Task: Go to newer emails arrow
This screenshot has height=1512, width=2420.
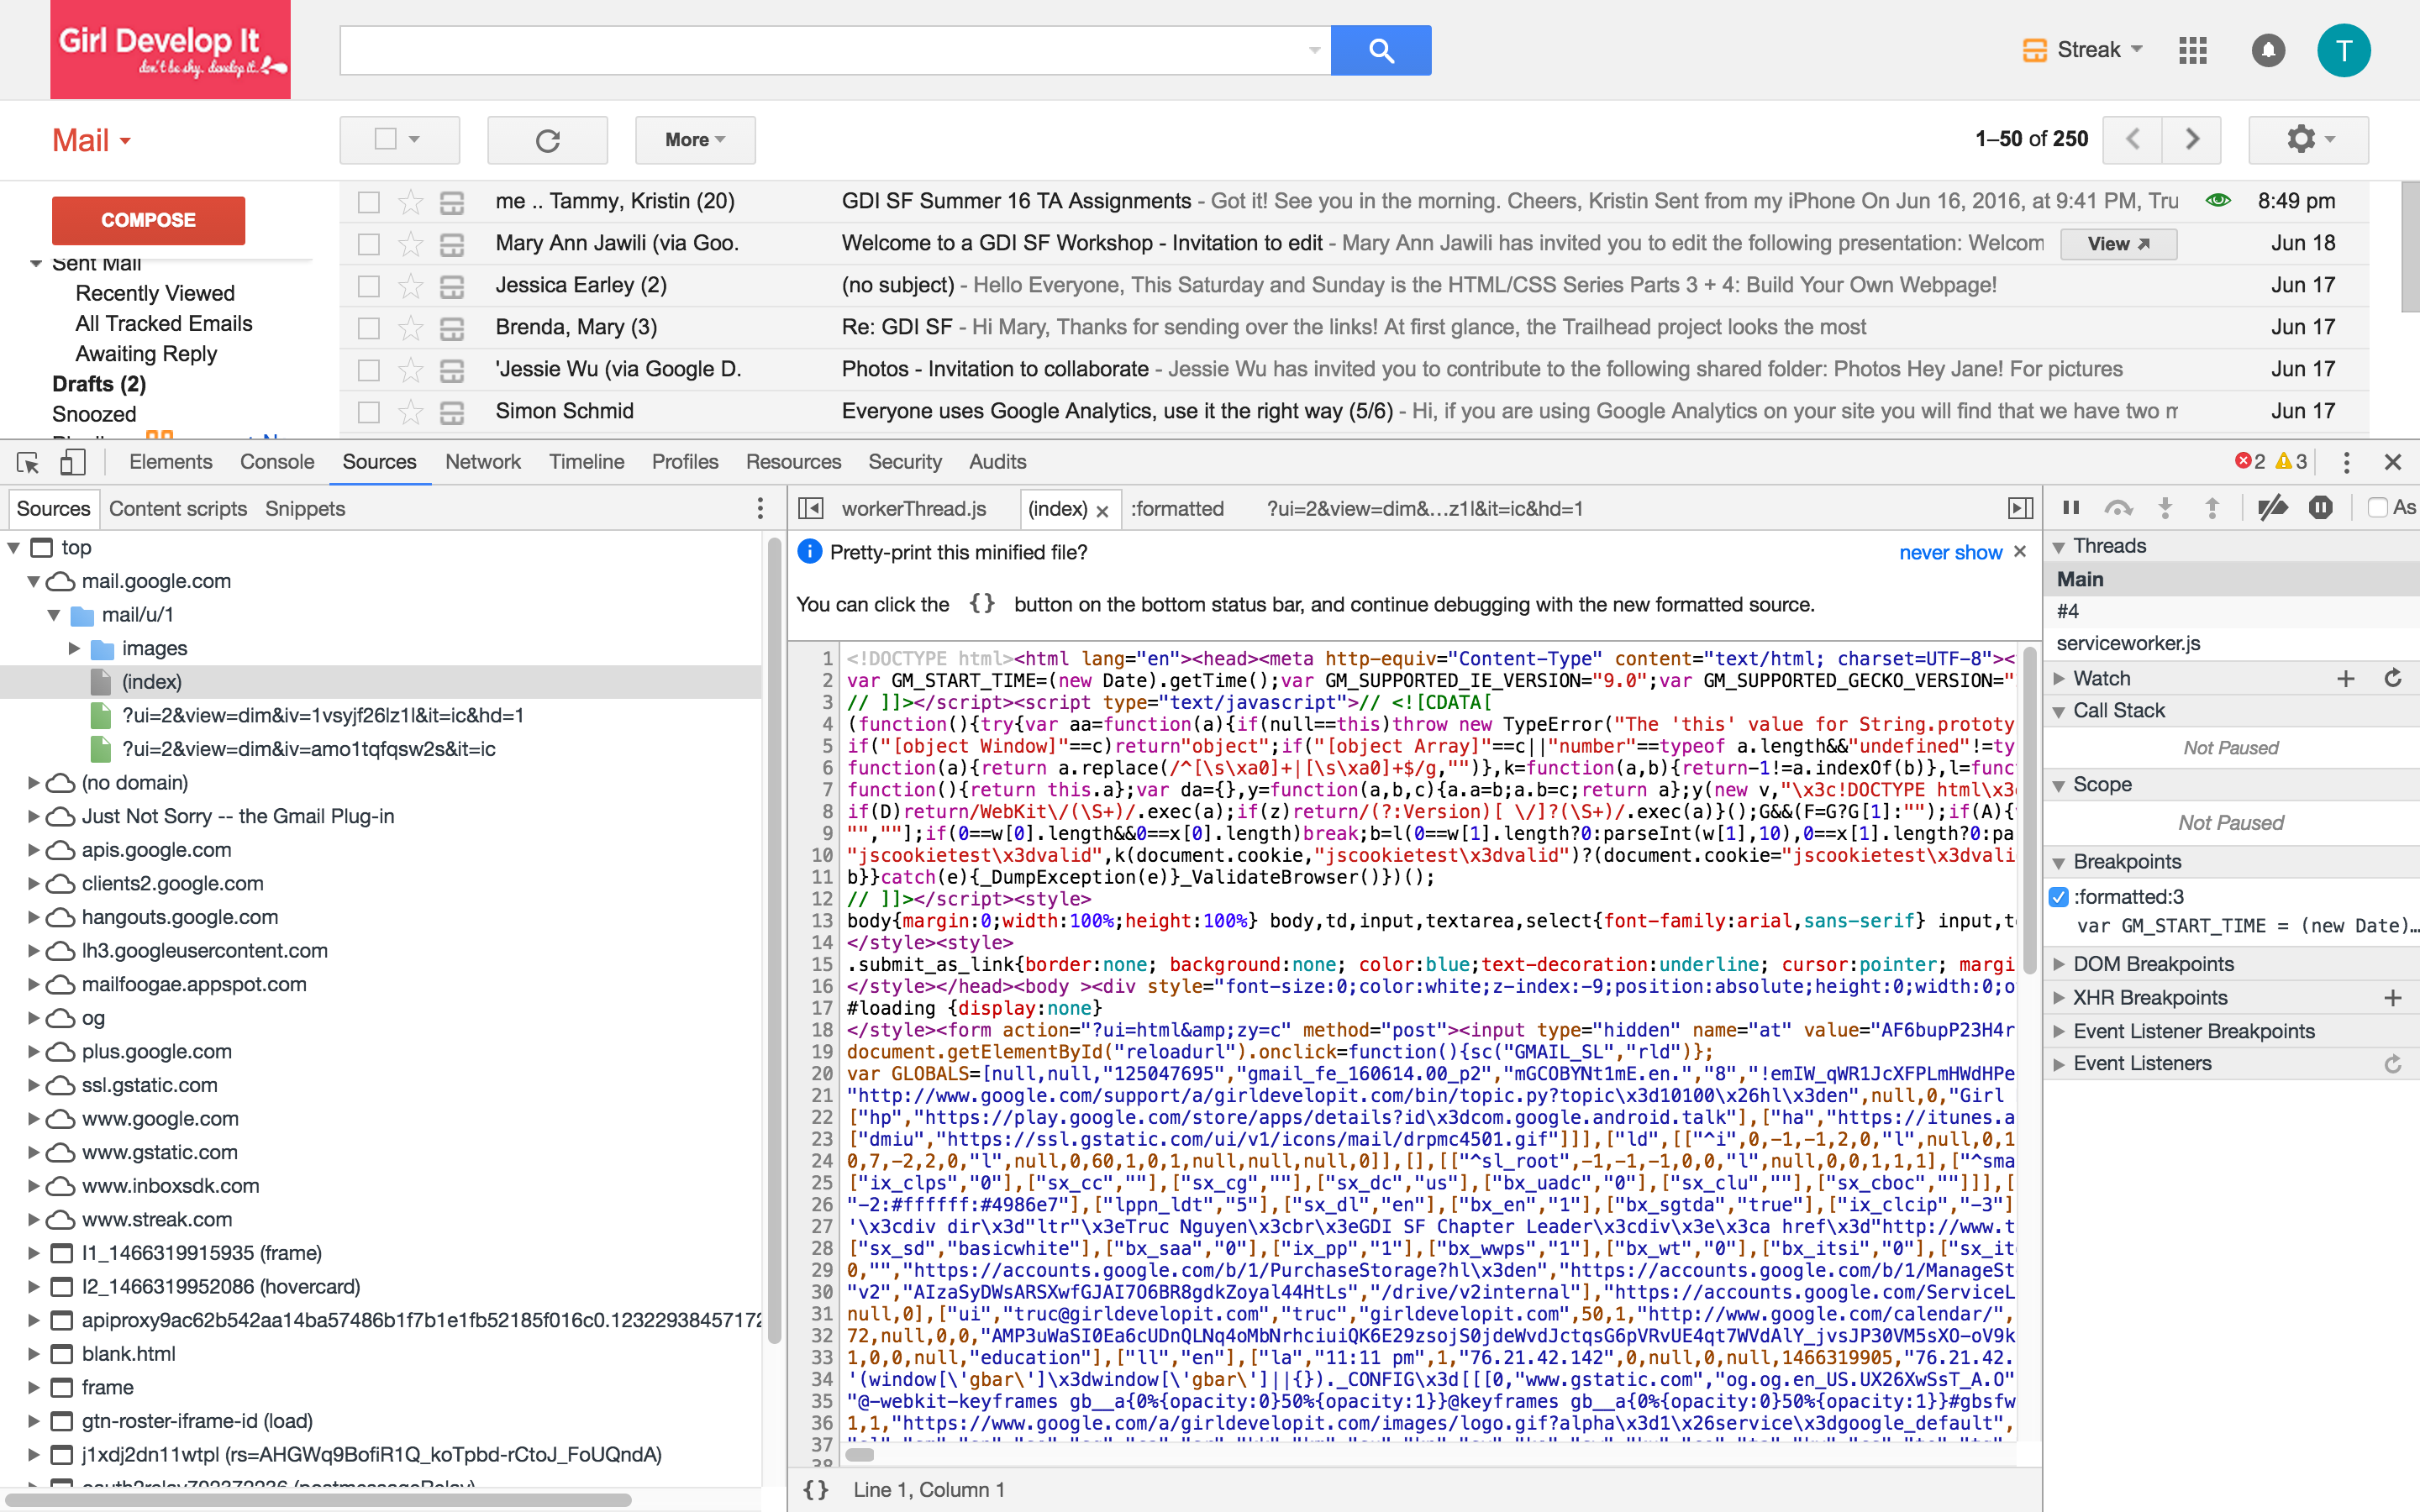Action: click(x=2132, y=139)
